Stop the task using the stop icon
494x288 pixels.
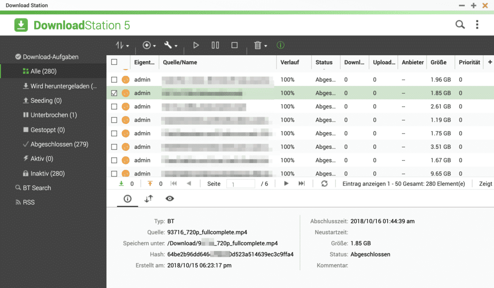coord(234,45)
